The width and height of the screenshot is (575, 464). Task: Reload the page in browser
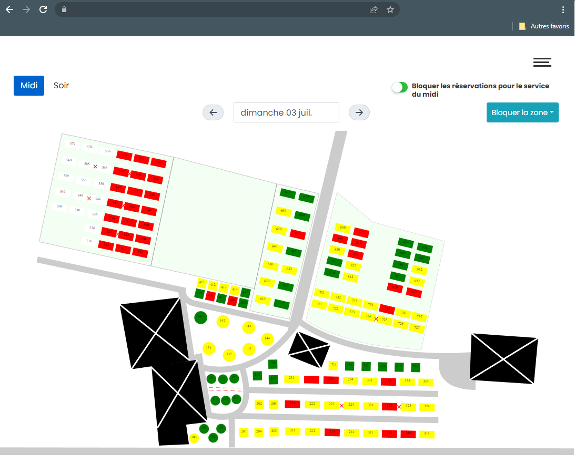click(43, 9)
